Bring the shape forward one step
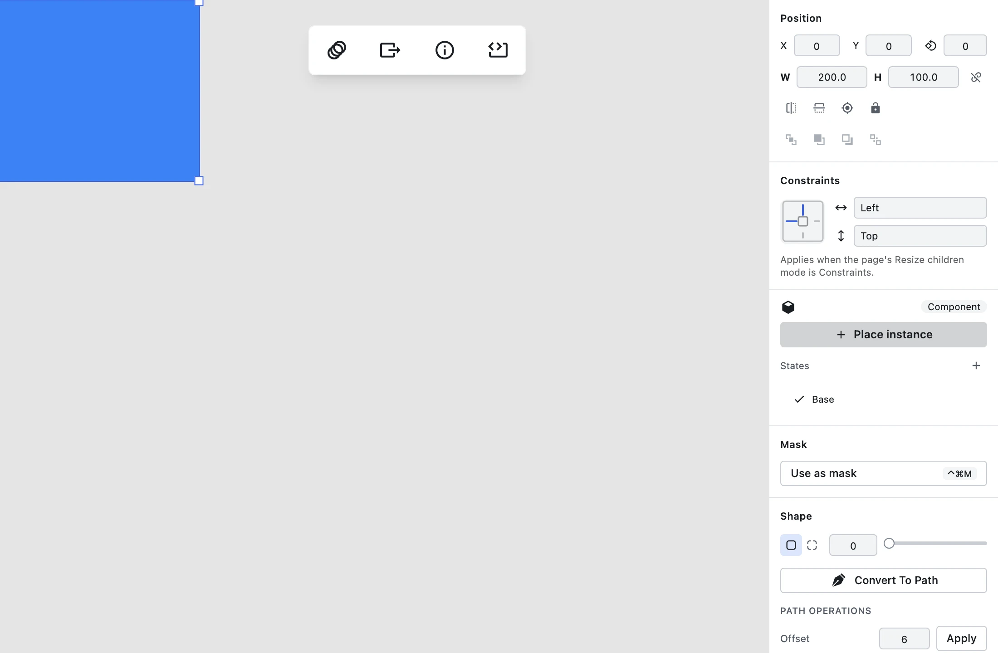Viewport: 998px width, 653px height. pyautogui.click(x=819, y=140)
